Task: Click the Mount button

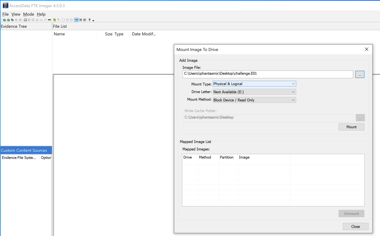Action: (351, 127)
